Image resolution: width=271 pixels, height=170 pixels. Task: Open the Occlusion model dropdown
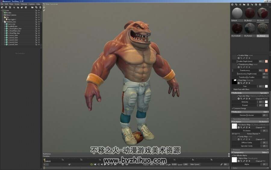[x=264, y=122]
